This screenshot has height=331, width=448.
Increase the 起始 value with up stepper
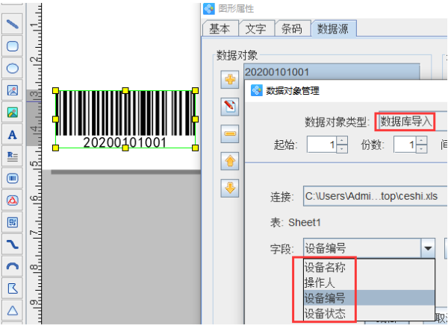[342, 140]
